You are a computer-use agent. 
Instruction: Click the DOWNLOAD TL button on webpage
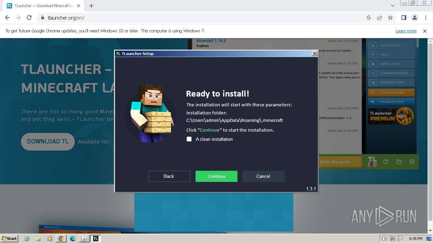[48, 141]
